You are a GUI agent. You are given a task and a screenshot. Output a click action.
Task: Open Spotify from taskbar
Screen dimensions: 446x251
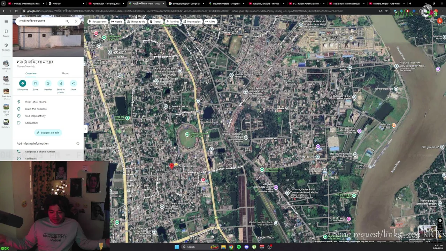[x=239, y=247]
